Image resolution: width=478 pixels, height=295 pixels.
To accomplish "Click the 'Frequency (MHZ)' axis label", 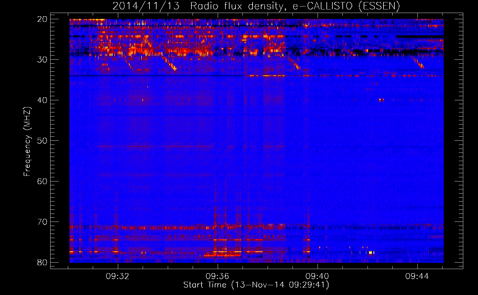I will pyautogui.click(x=27, y=142).
